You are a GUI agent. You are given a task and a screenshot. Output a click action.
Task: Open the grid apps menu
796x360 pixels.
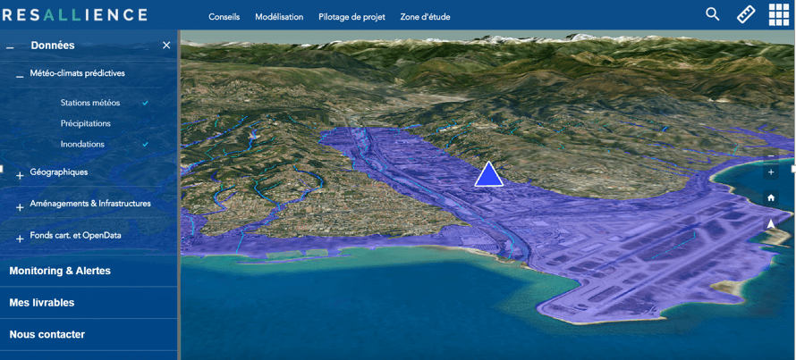coord(778,14)
